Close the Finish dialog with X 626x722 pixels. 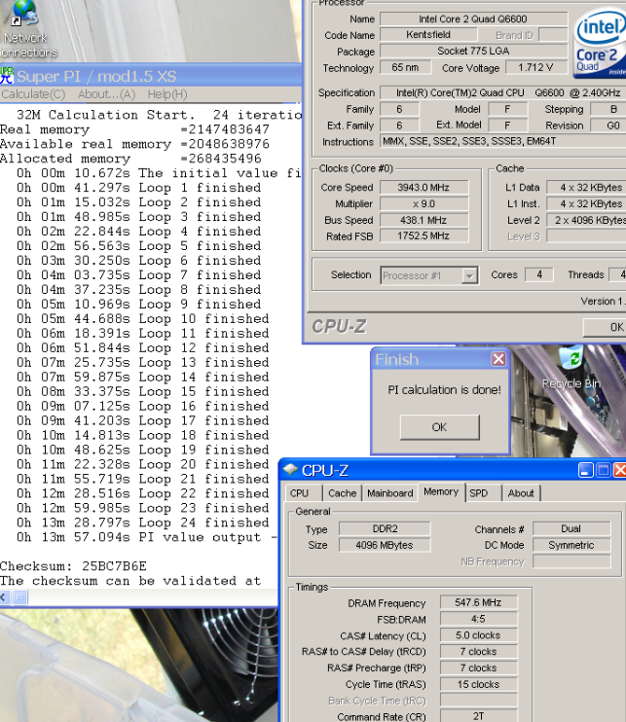(x=498, y=359)
